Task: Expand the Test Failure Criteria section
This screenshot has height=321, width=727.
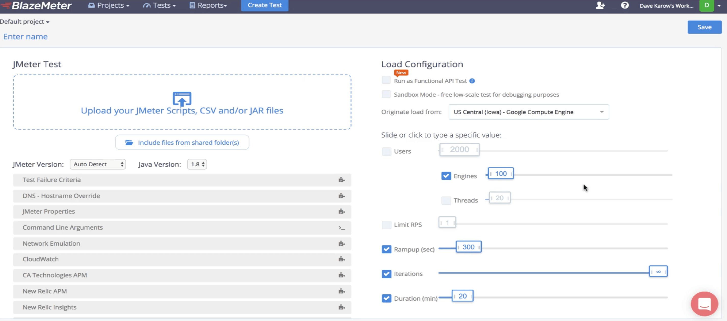Action: tap(182, 180)
